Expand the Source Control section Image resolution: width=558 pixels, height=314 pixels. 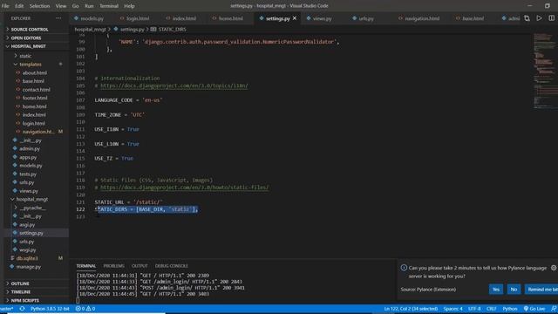coord(30,29)
